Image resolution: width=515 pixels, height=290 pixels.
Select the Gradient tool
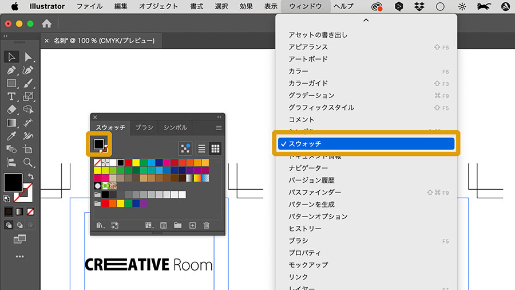pyautogui.click(x=11, y=123)
